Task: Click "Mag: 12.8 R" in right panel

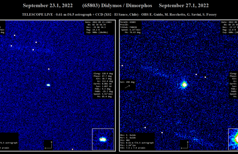Action: (229, 30)
